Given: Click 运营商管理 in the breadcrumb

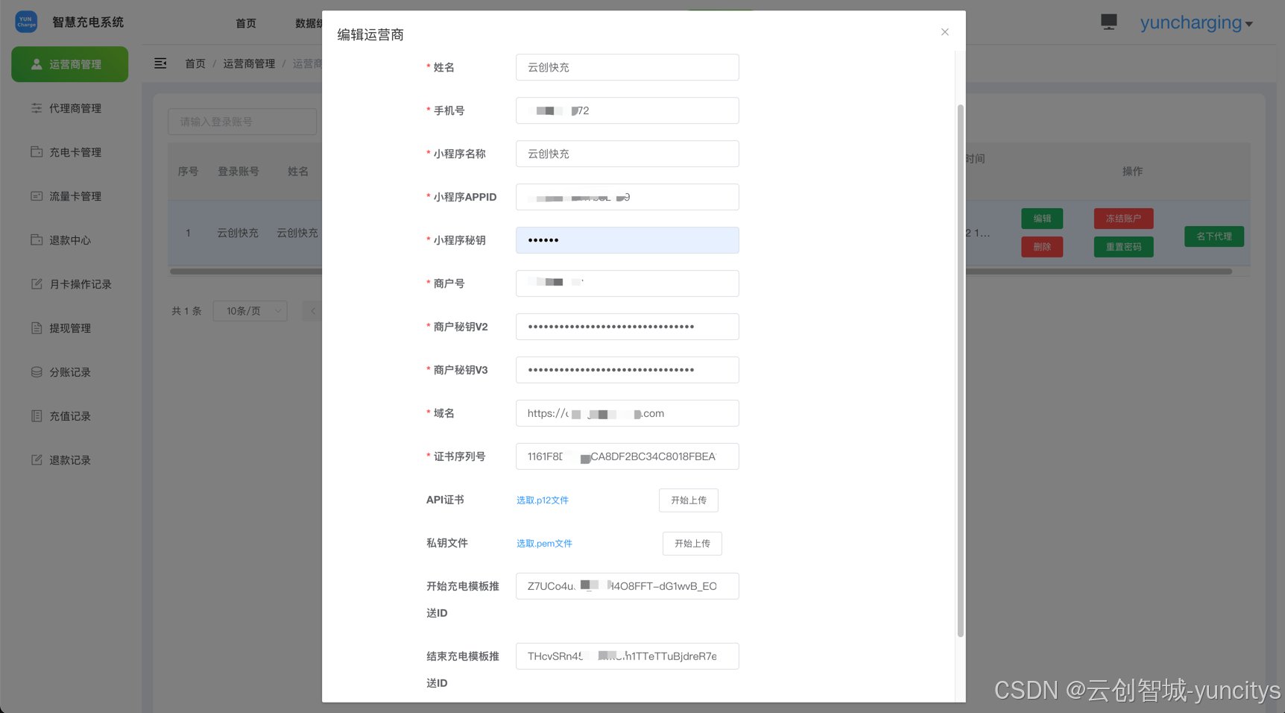Looking at the screenshot, I should [x=249, y=63].
